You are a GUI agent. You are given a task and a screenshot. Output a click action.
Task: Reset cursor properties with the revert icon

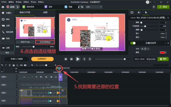point(168,18)
